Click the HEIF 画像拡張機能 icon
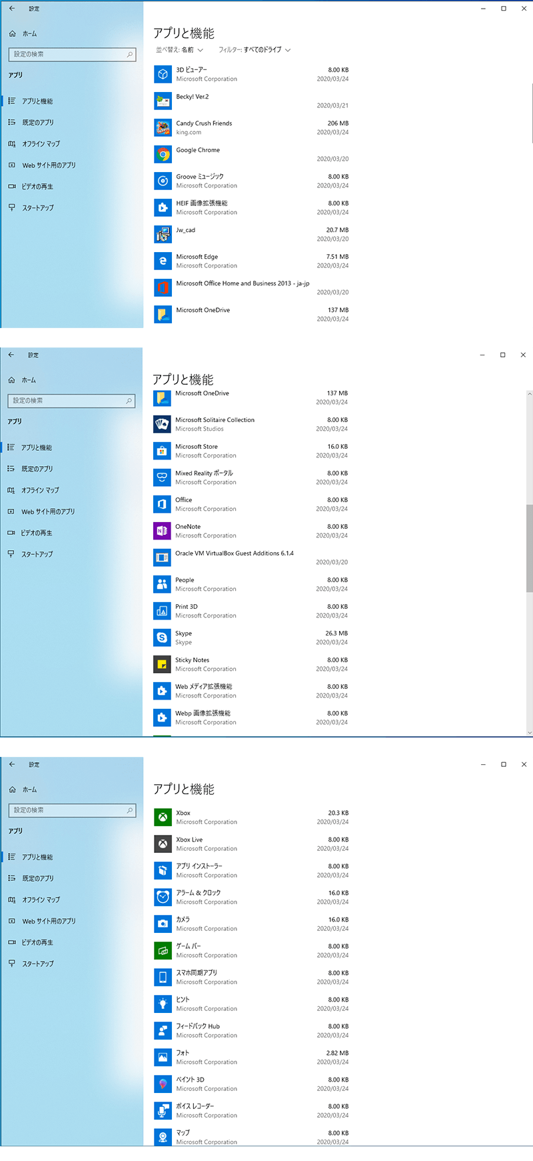The image size is (533, 1161). pos(163,207)
